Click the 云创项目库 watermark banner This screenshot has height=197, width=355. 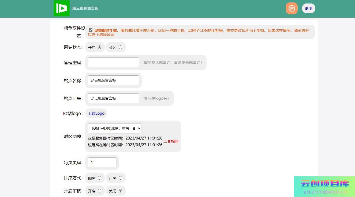tap(324, 187)
